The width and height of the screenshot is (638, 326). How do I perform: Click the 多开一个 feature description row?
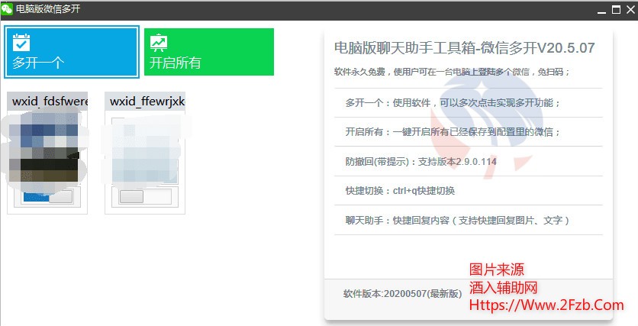click(469, 102)
